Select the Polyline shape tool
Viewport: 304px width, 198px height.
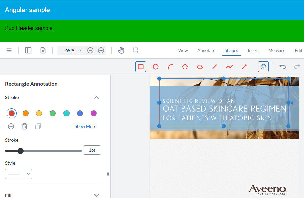pyautogui.click(x=229, y=67)
